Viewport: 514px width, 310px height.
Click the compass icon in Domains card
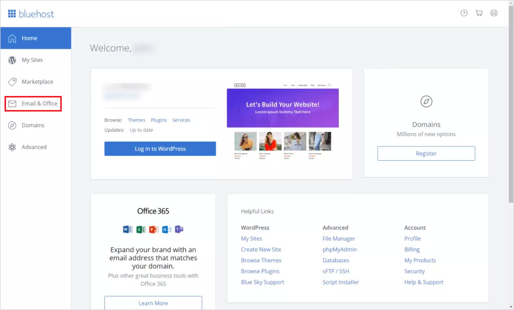[x=426, y=101]
